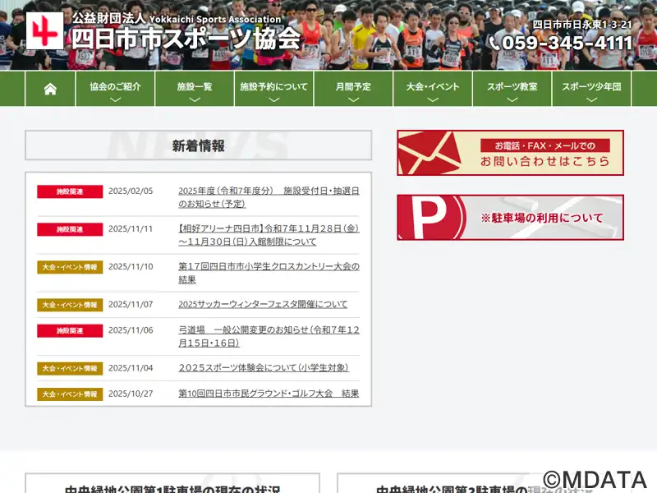Expand chevron under 施設予約について

pyautogui.click(x=274, y=99)
